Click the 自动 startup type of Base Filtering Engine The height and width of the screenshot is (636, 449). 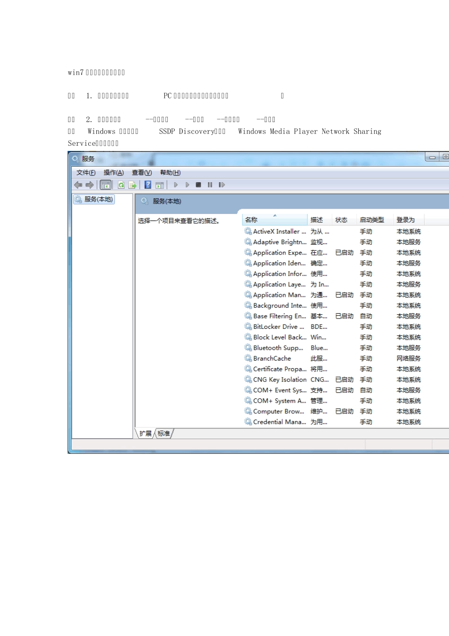366,316
